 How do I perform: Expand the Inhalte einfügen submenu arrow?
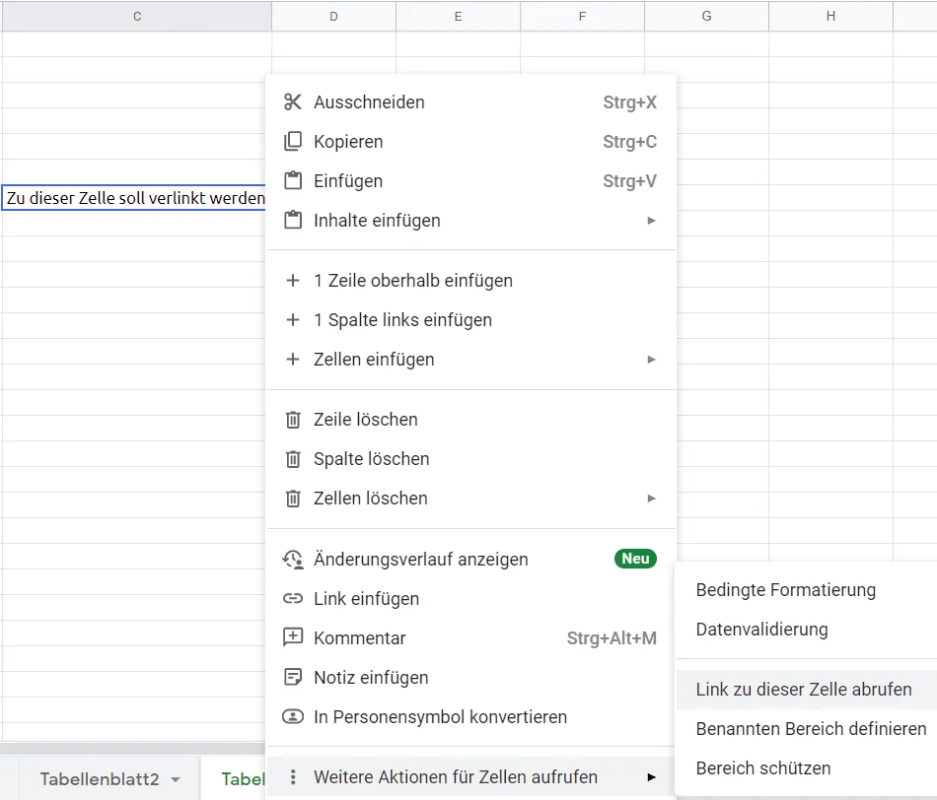651,221
